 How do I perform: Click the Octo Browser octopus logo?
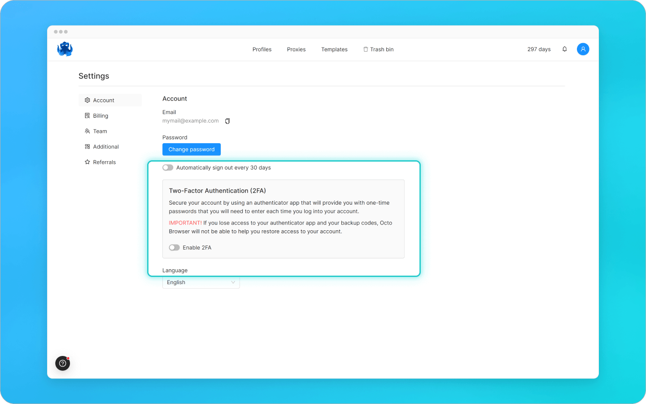pyautogui.click(x=65, y=49)
